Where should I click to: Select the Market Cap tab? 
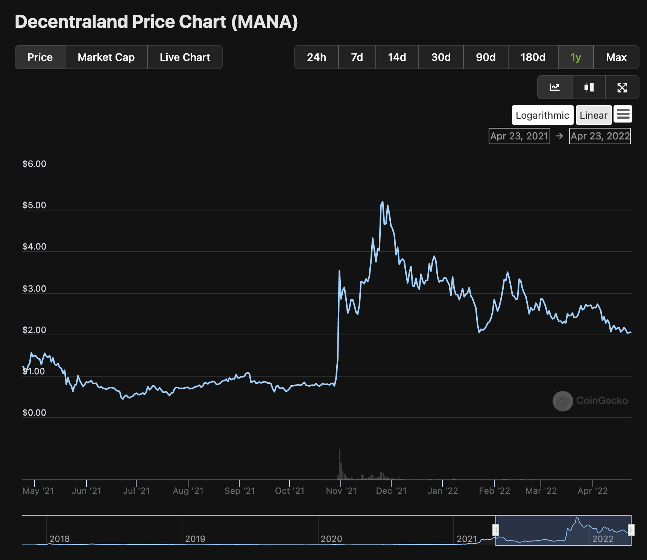(106, 57)
